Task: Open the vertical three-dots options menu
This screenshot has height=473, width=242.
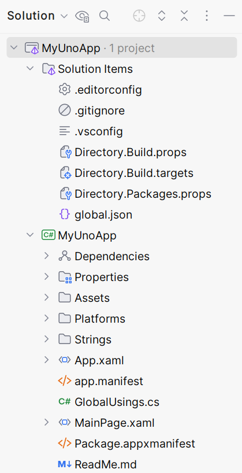Action: 206,16
